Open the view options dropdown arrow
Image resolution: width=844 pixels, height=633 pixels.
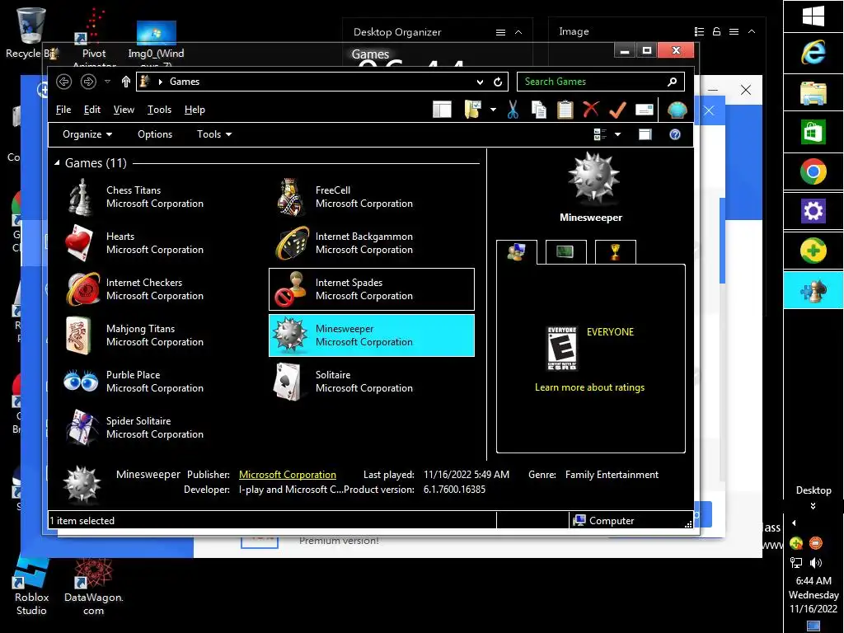tap(617, 134)
